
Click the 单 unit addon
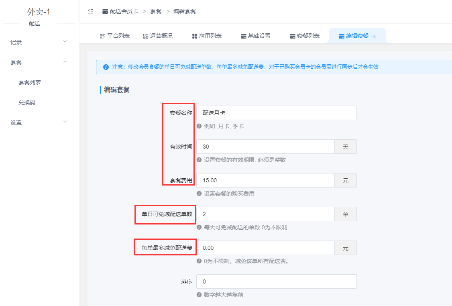[346, 214]
